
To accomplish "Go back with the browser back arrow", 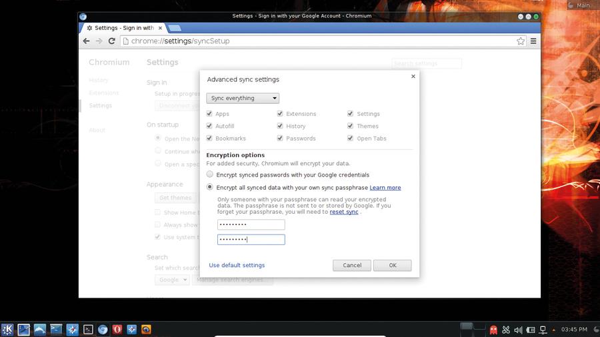I will pyautogui.click(x=86, y=41).
